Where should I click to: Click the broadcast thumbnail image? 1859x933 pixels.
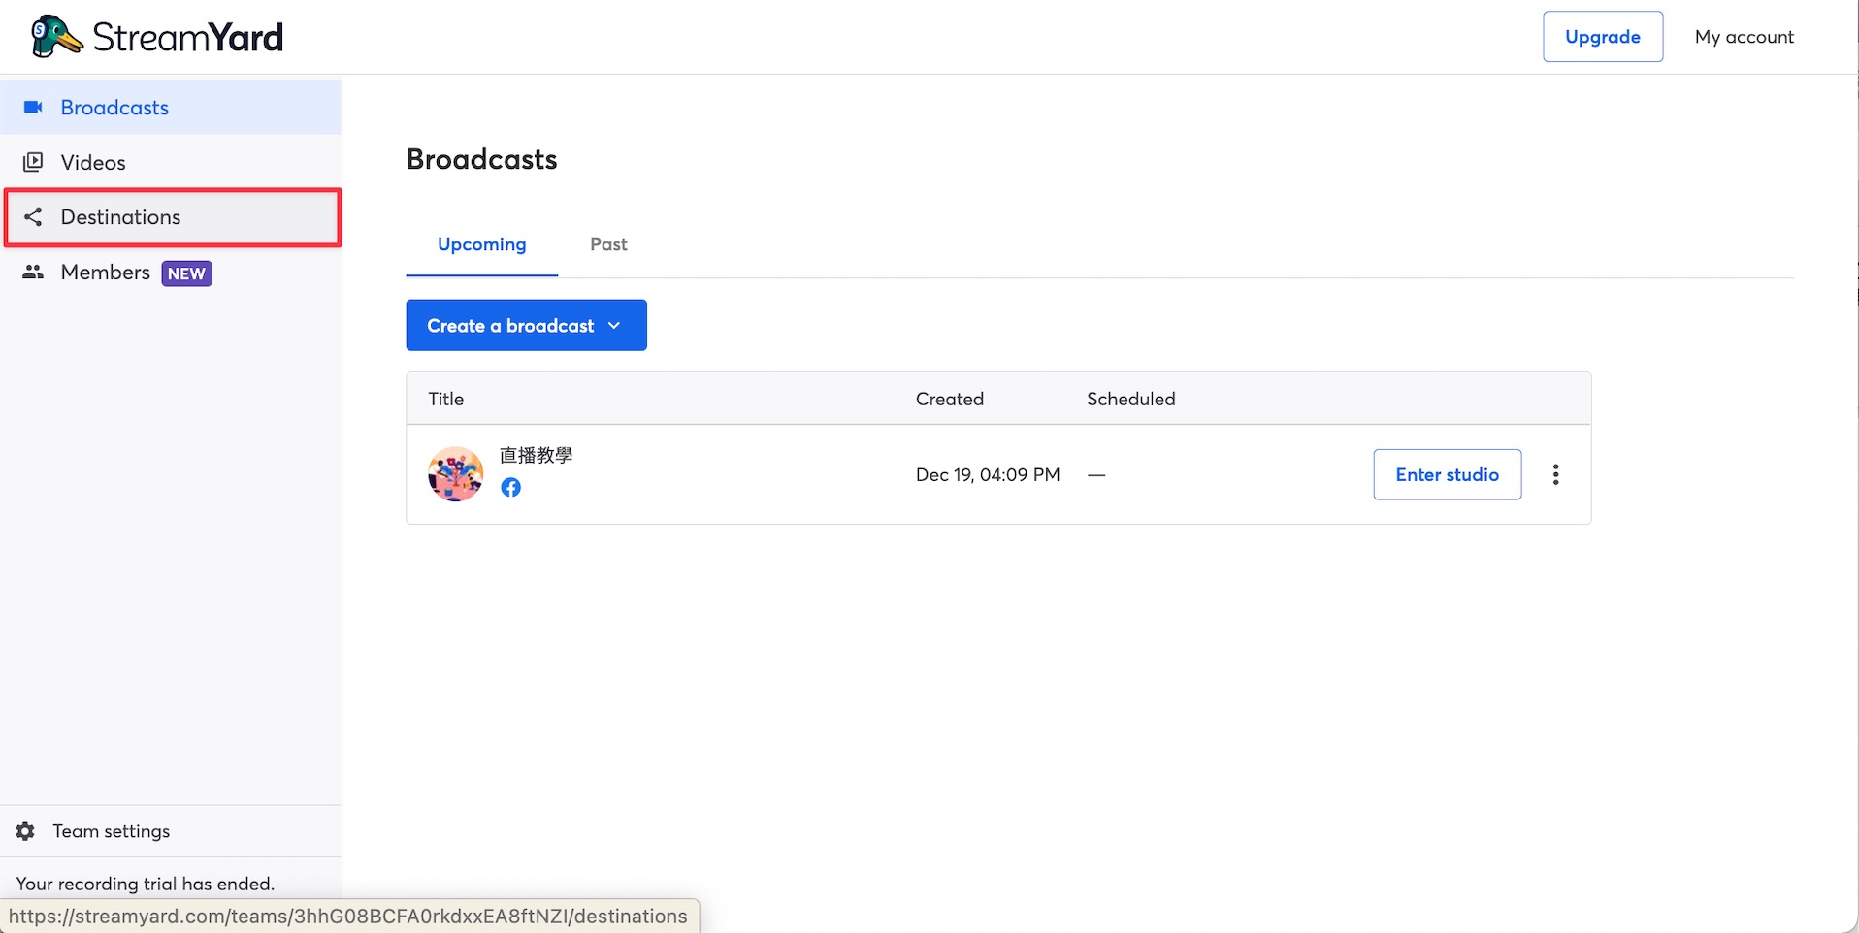[455, 474]
